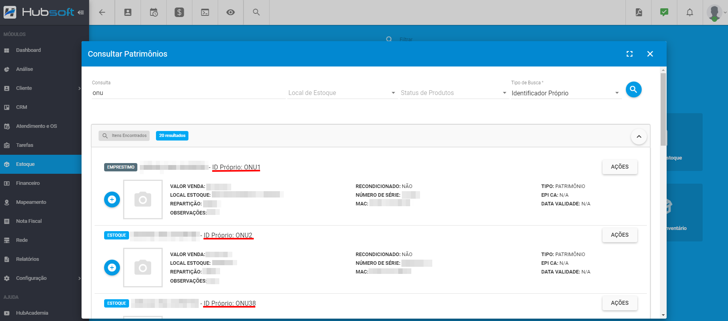
Task: Open Tipo de Busca Identificador Próprio dropdown
Action: (565, 93)
